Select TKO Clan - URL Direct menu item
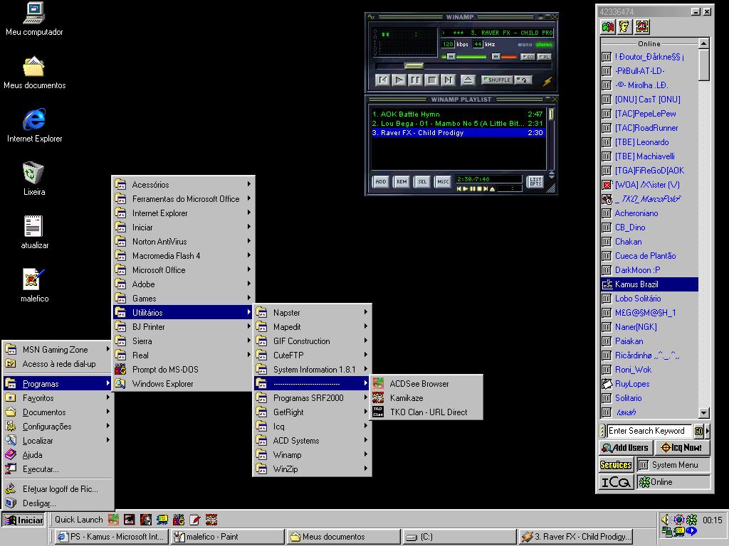729x546 pixels. tap(426, 412)
